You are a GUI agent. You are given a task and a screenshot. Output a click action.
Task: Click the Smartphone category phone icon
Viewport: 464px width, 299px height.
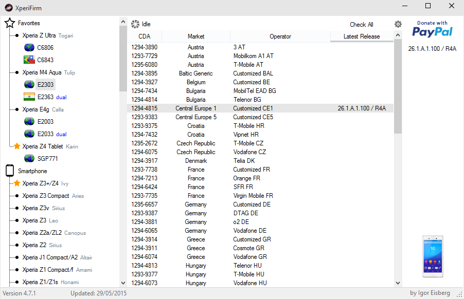tap(10, 171)
